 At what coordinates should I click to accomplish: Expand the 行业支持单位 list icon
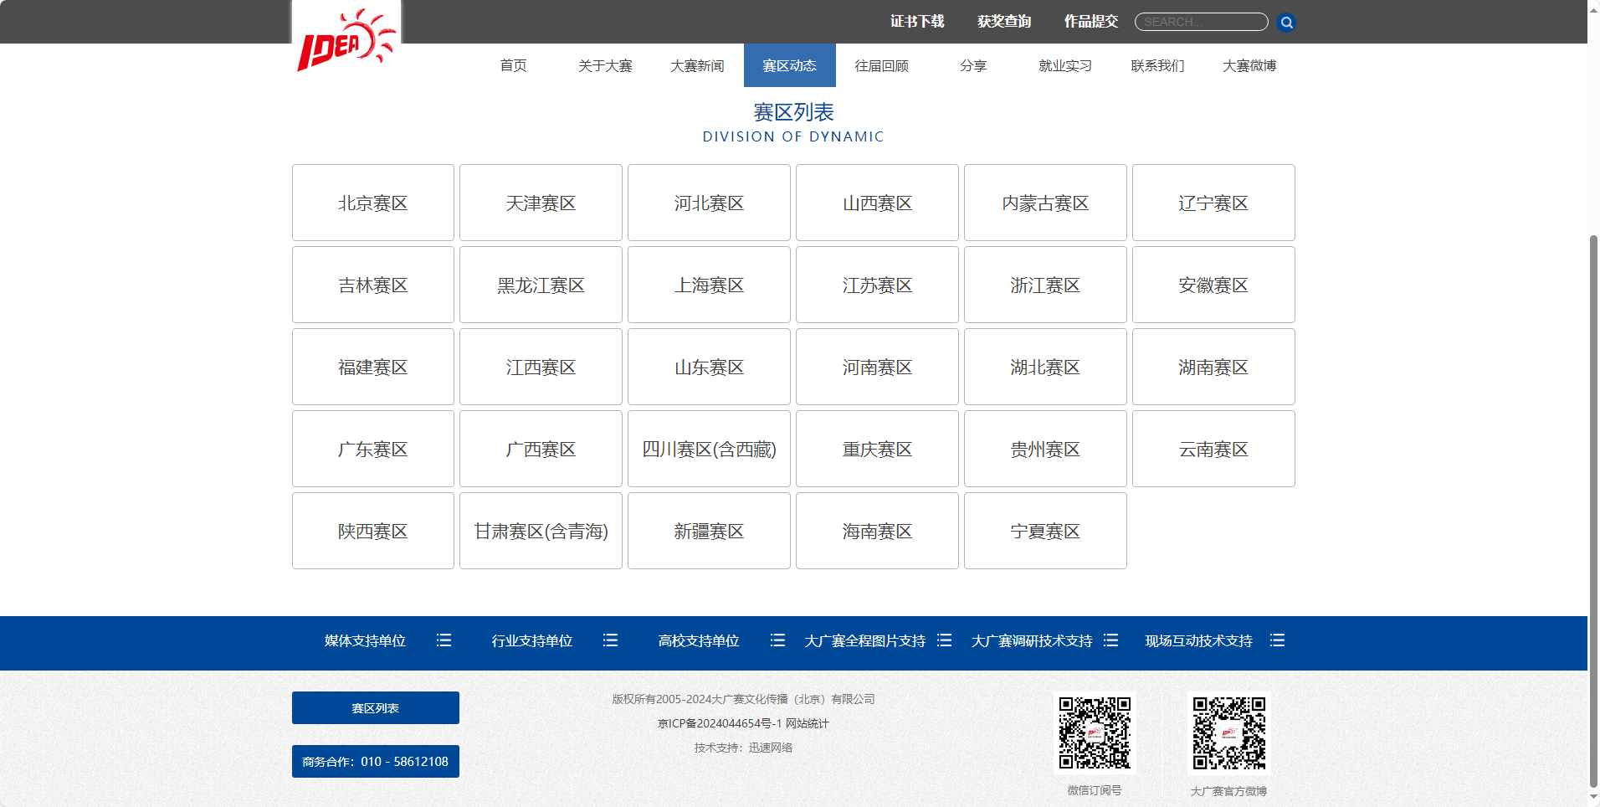[x=610, y=640]
